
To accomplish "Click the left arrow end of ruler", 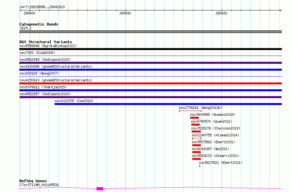I will (x=20, y=10).
